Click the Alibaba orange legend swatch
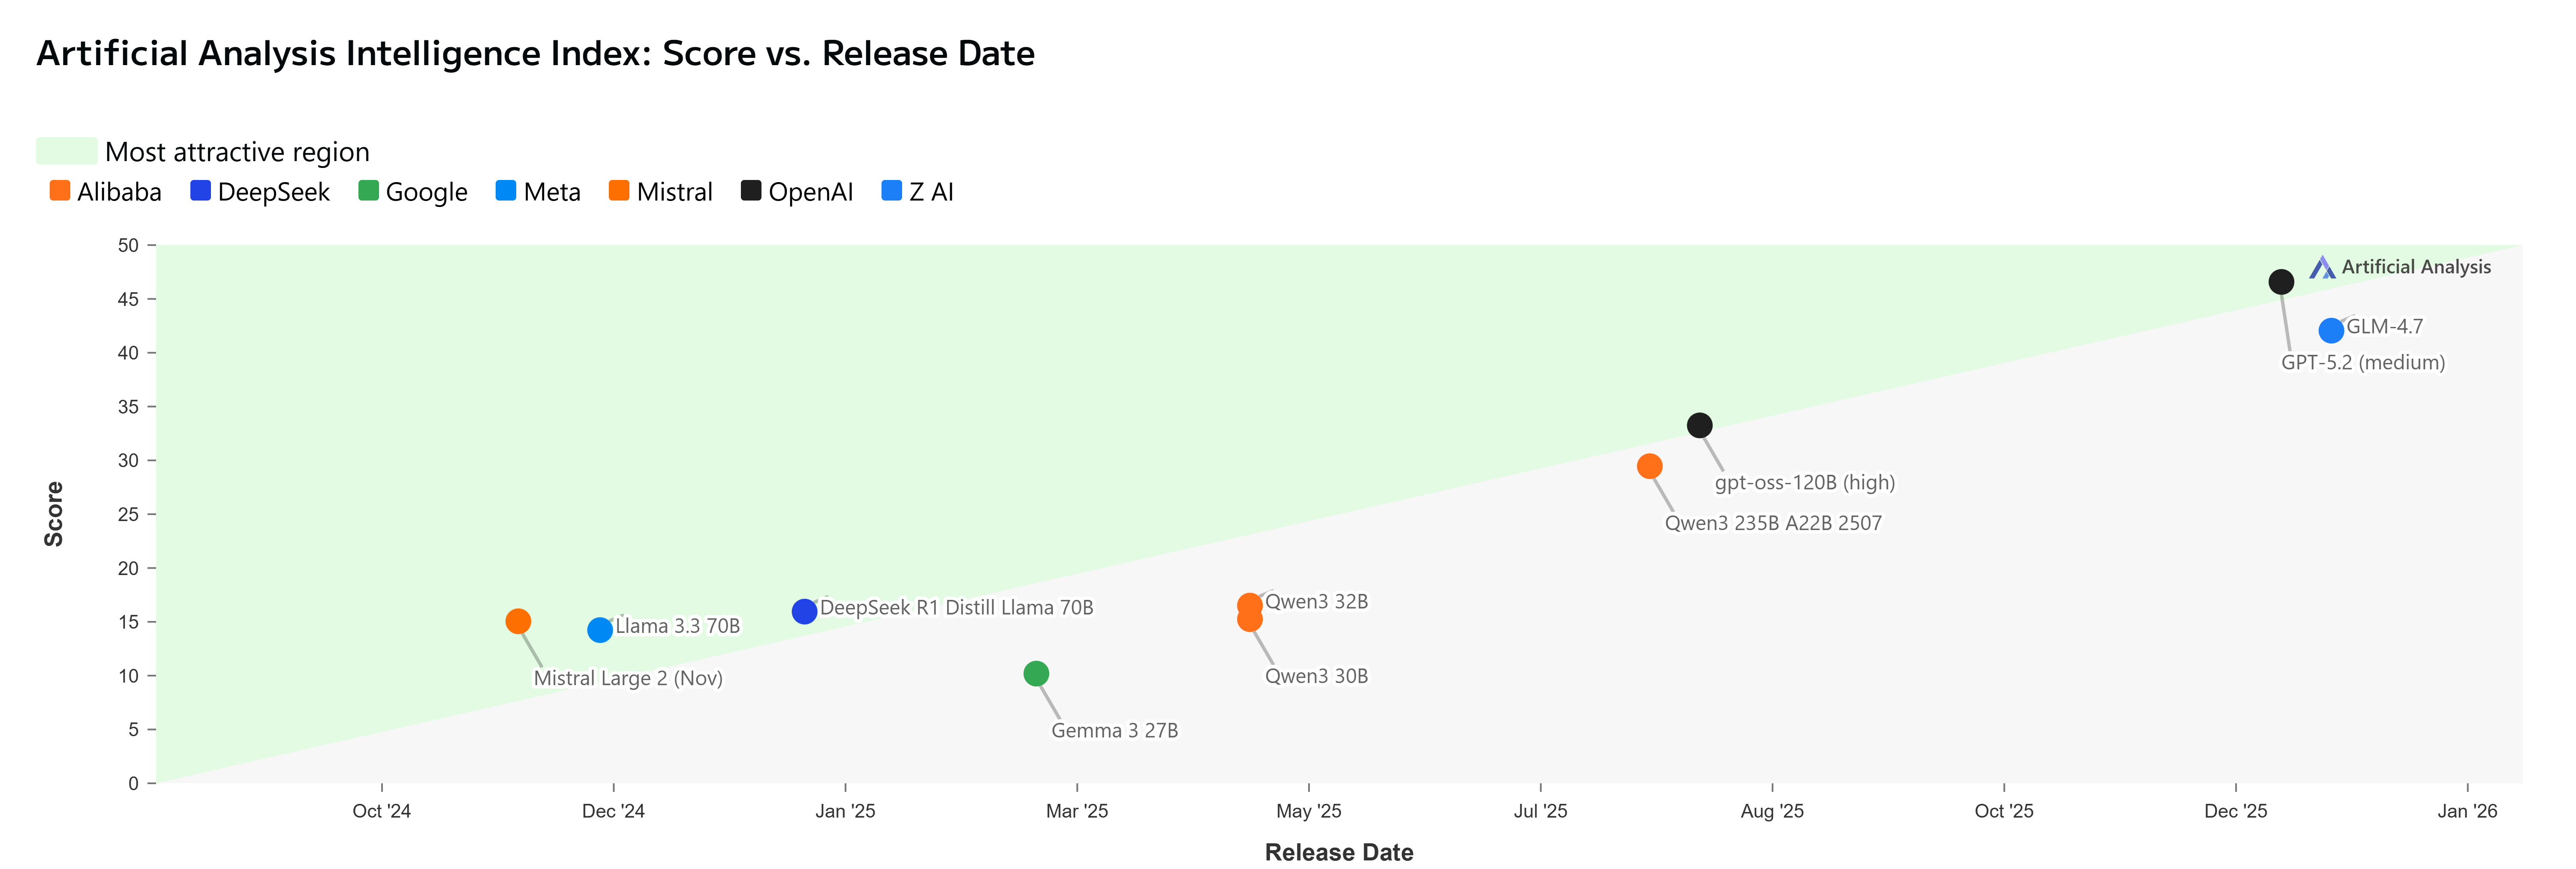 [60, 191]
